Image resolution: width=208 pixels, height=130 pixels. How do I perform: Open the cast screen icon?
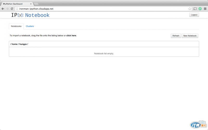(195, 9)
